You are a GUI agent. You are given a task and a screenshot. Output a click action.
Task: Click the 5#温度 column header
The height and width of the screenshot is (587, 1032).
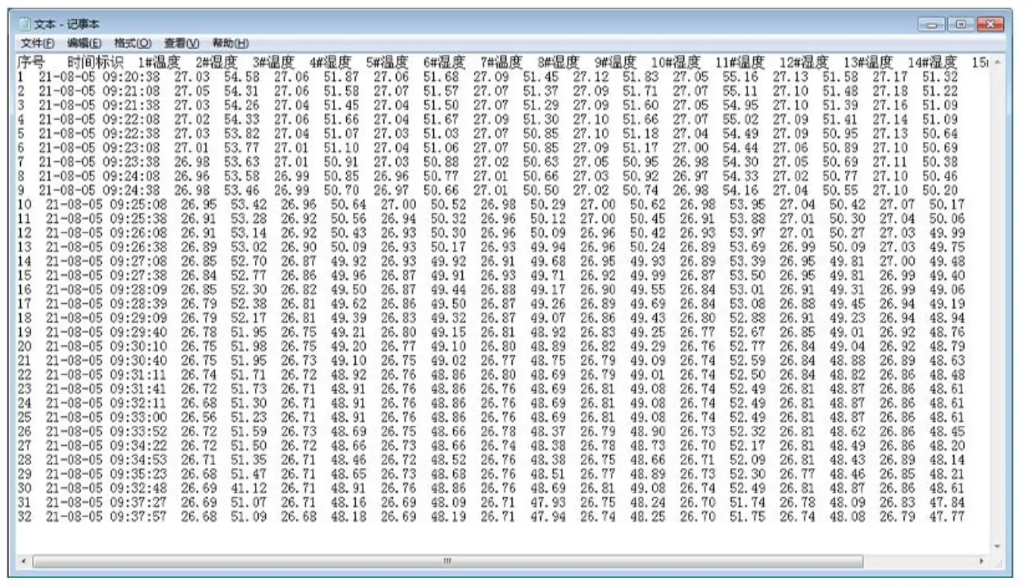click(387, 62)
